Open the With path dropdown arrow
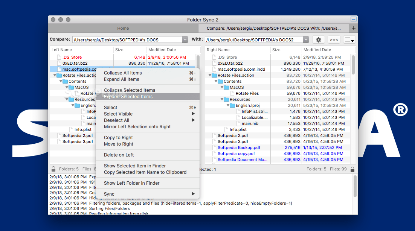 [306, 40]
